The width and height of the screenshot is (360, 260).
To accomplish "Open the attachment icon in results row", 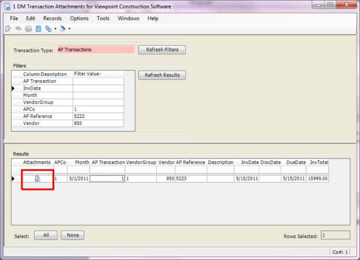I will [37, 179].
